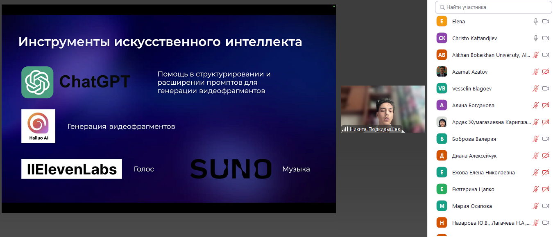Image resolution: width=553 pixels, height=237 pixels.
Task: Click Боброва Валерия's muted microphone icon
Action: tap(535, 139)
